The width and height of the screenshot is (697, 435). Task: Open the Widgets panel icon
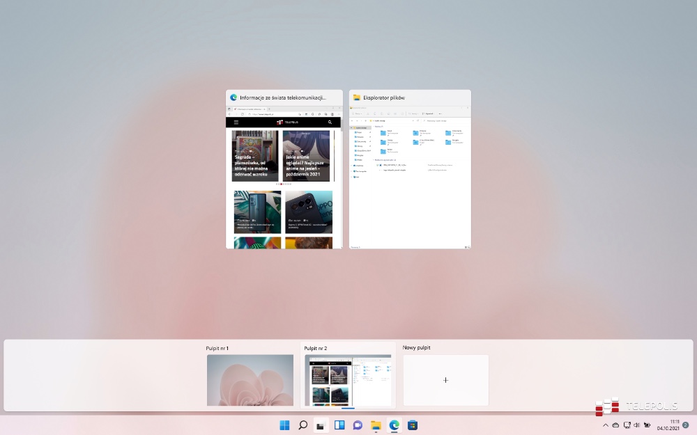point(339,425)
